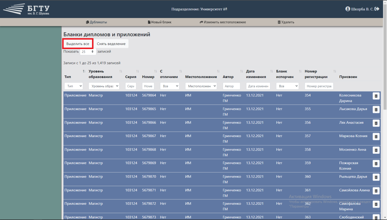
Task: Click the Присвоен column header
Action: click(x=348, y=77)
